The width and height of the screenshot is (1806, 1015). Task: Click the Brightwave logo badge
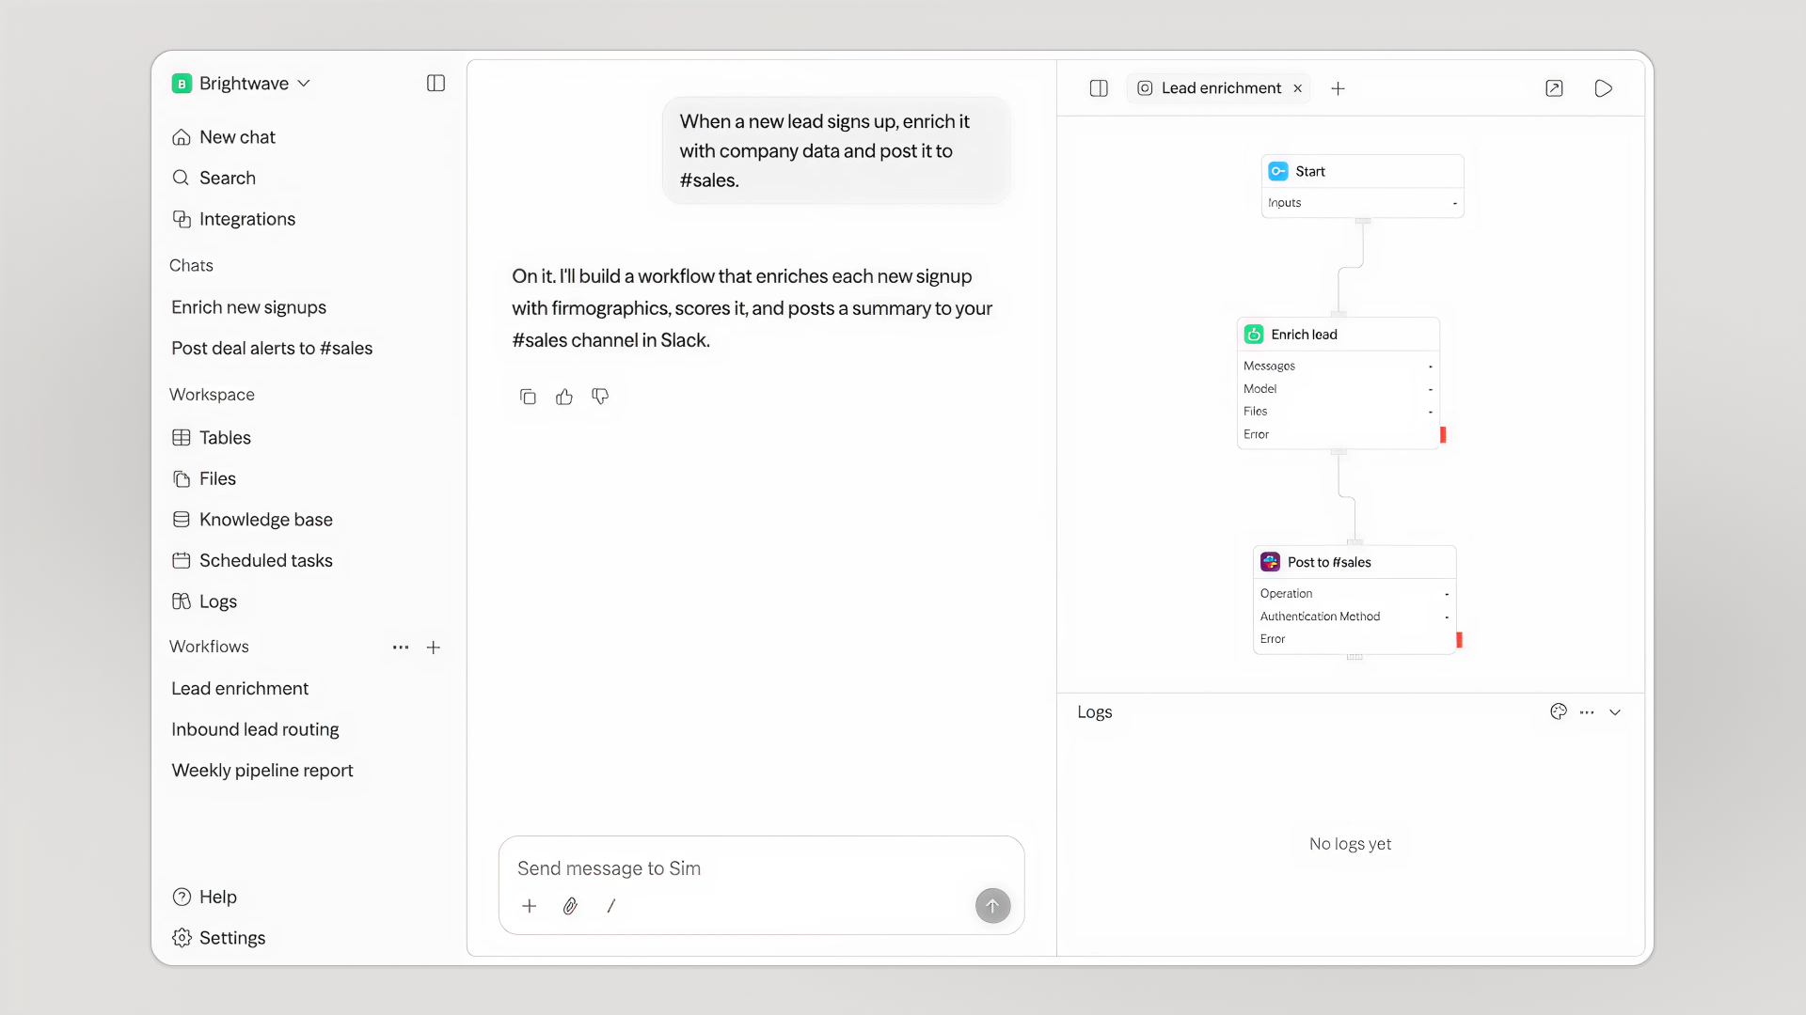tap(182, 84)
